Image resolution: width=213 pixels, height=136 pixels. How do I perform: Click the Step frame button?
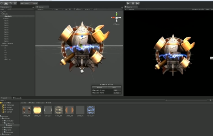pyautogui.click(x=137, y=3)
